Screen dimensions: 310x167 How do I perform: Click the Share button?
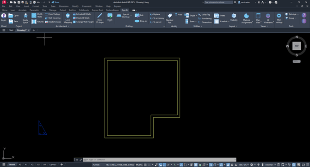point(56,2)
